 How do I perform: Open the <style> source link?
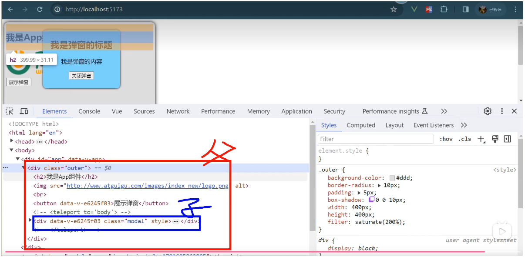(505, 170)
